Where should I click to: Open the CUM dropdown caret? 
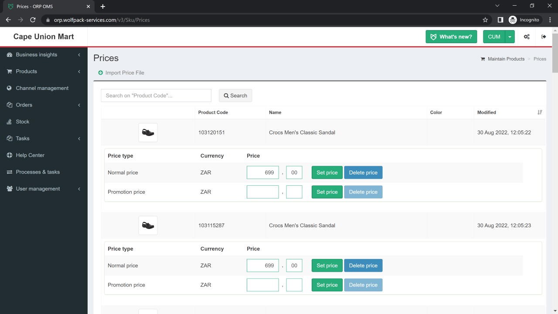[510, 37]
